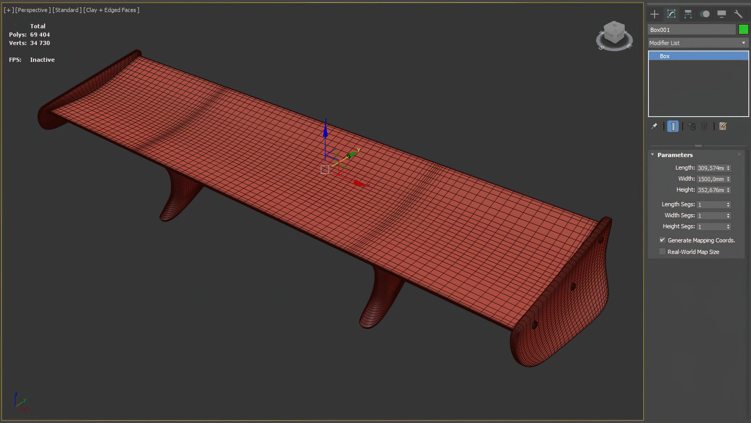The width and height of the screenshot is (751, 423).
Task: Open the Perspective viewport label menu
Action: 33,10
